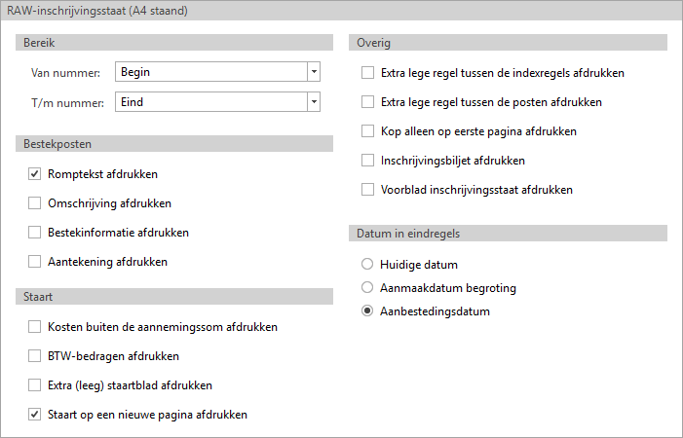Enable Kosten buiten de aannemingssom afdrukken
This screenshot has width=683, height=438.
(x=35, y=327)
